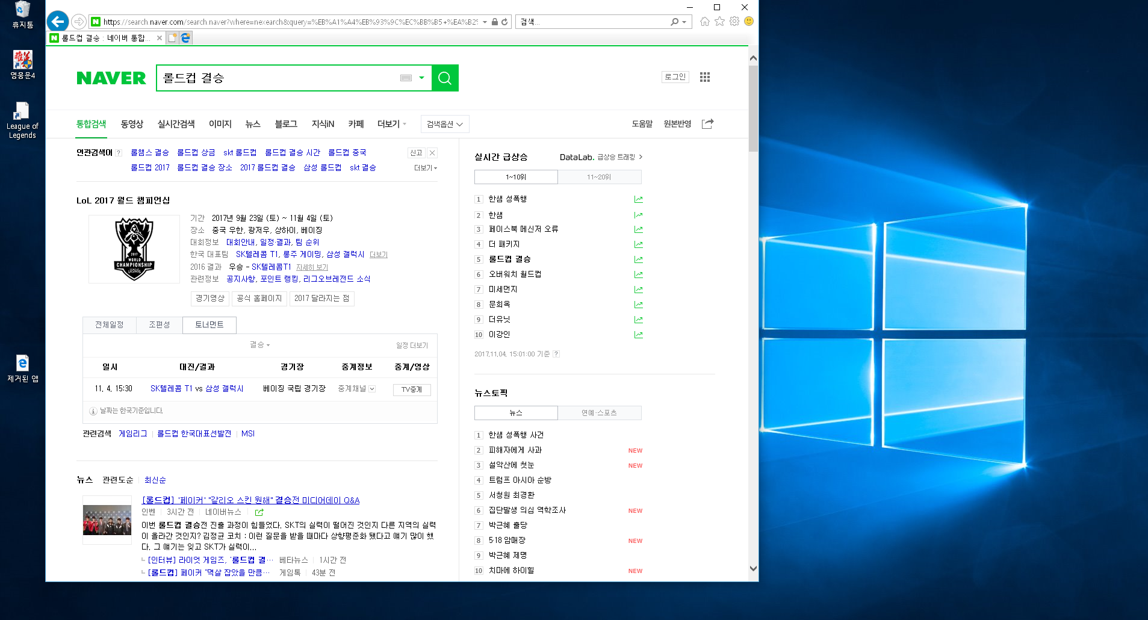Click the browser forward arrow button
The width and height of the screenshot is (1148, 620).
click(x=79, y=22)
